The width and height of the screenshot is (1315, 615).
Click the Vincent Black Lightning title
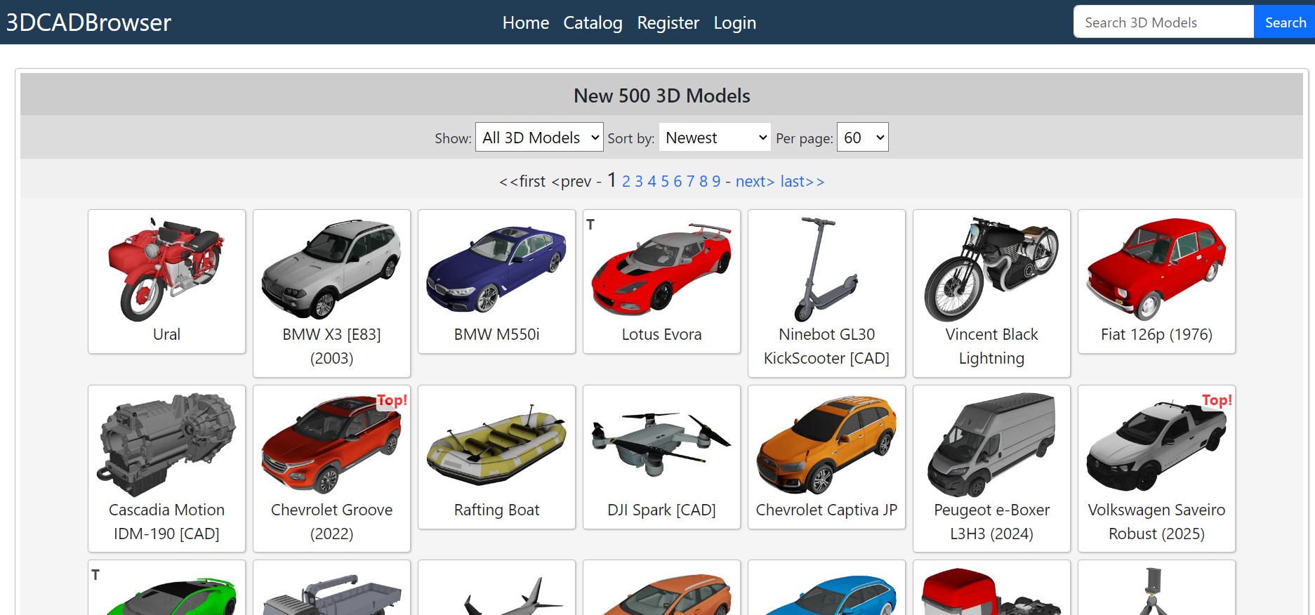(x=991, y=346)
